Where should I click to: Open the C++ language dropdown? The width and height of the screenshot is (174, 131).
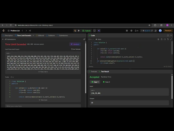pyautogui.click(x=91, y=39)
